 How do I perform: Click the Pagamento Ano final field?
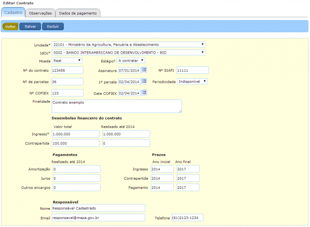(188, 188)
